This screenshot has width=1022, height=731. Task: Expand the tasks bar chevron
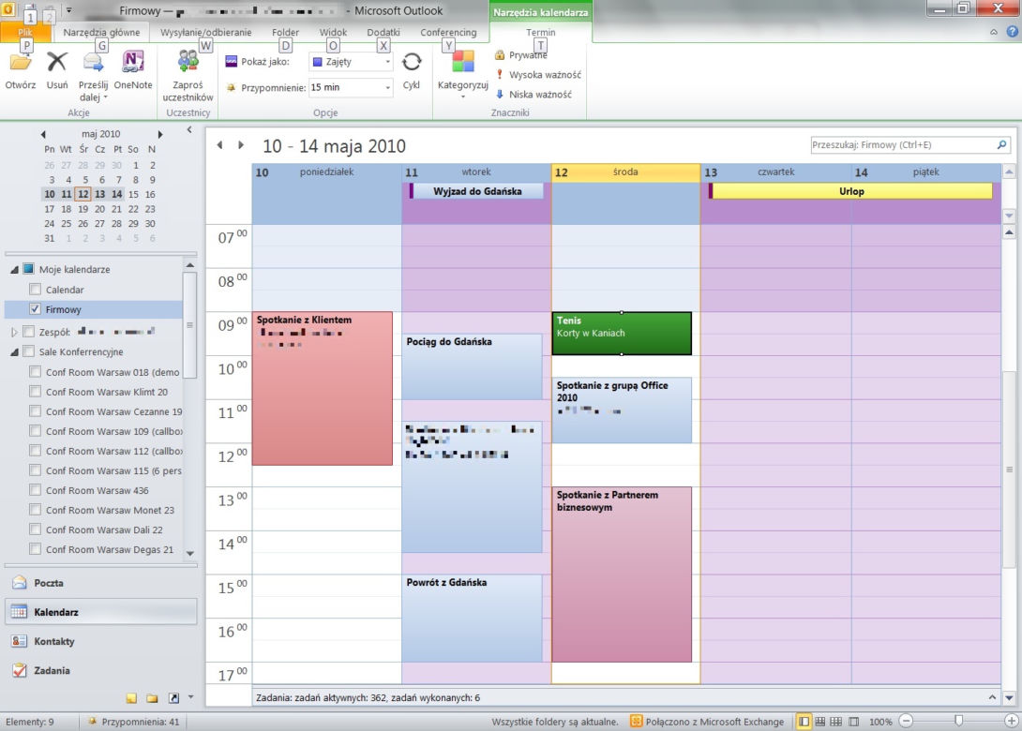click(x=992, y=697)
